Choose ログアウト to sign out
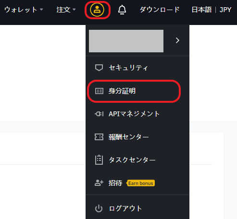The image size is (237, 219). click(x=137, y=208)
